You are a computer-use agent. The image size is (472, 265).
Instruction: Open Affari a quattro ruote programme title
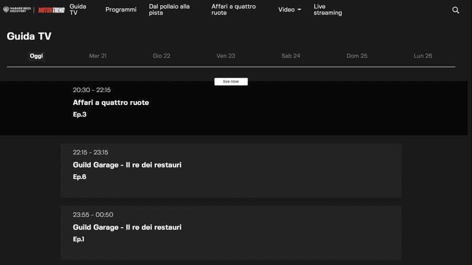click(111, 103)
